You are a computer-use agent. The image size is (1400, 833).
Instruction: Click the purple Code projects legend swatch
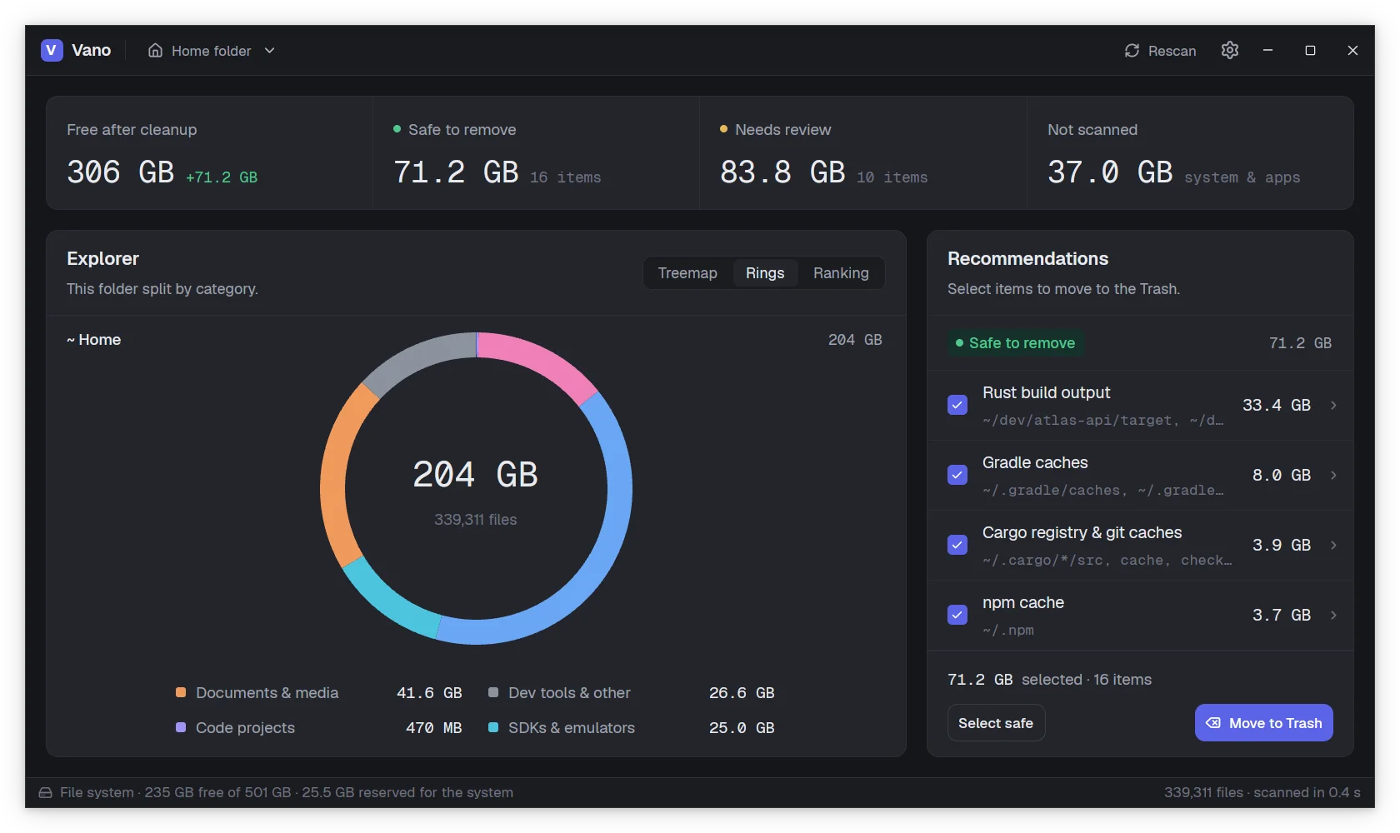click(181, 727)
